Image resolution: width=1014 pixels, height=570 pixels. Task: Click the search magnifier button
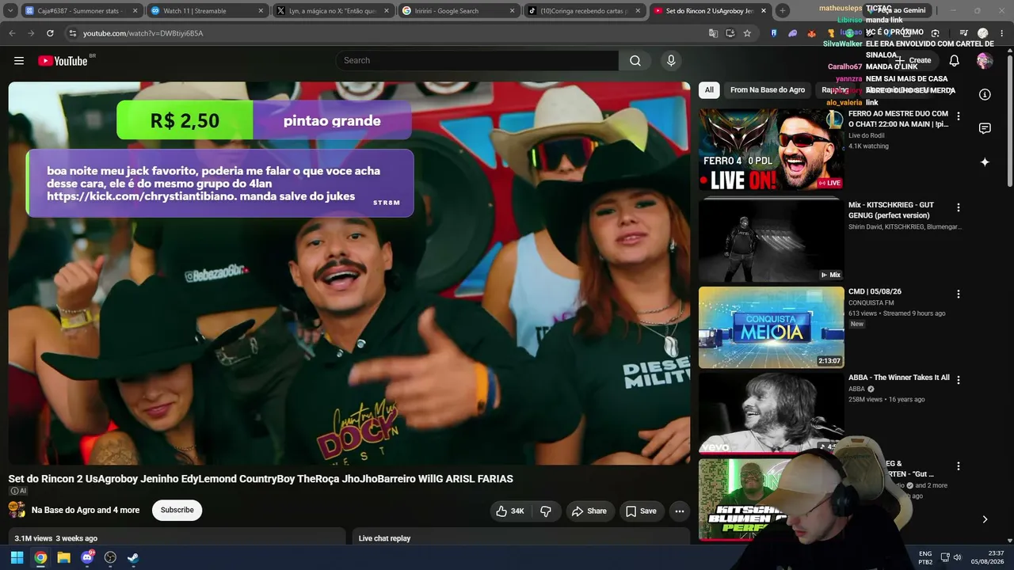(x=635, y=61)
